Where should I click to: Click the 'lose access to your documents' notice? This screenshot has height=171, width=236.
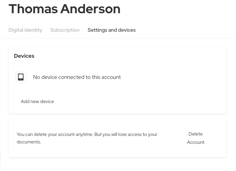pos(87,138)
